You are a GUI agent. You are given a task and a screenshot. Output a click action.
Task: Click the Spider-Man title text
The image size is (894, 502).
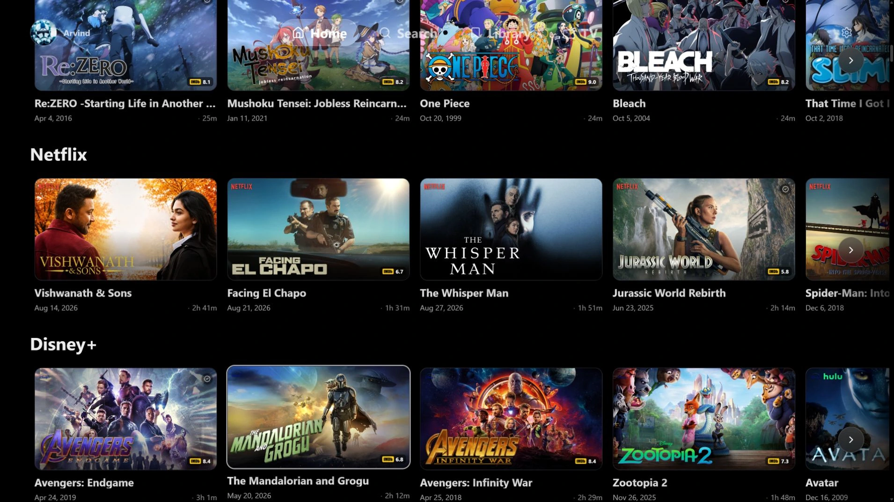[x=847, y=294]
